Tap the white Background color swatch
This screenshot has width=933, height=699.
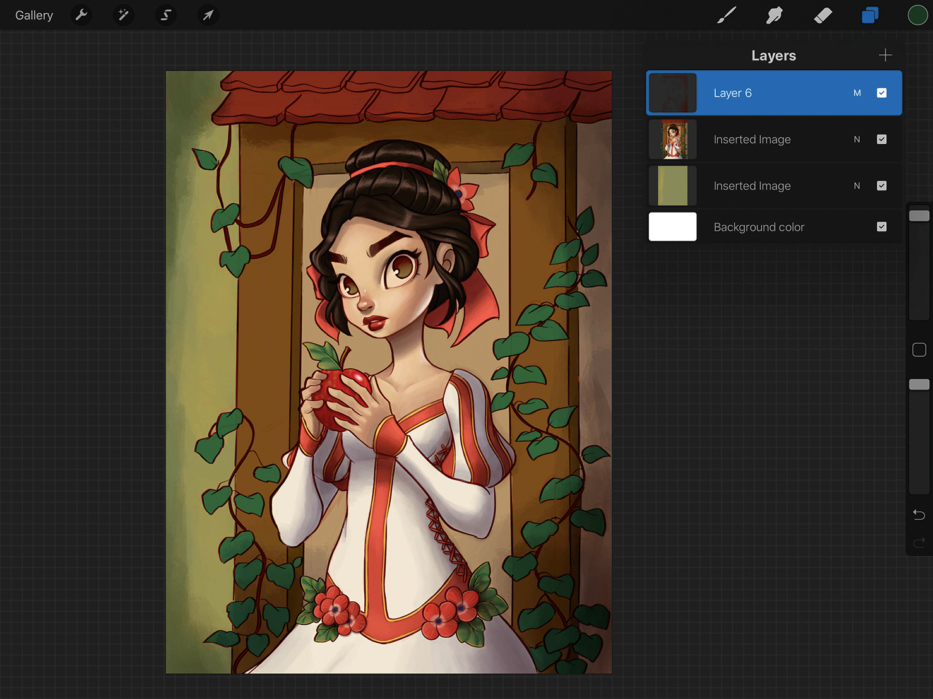673,226
